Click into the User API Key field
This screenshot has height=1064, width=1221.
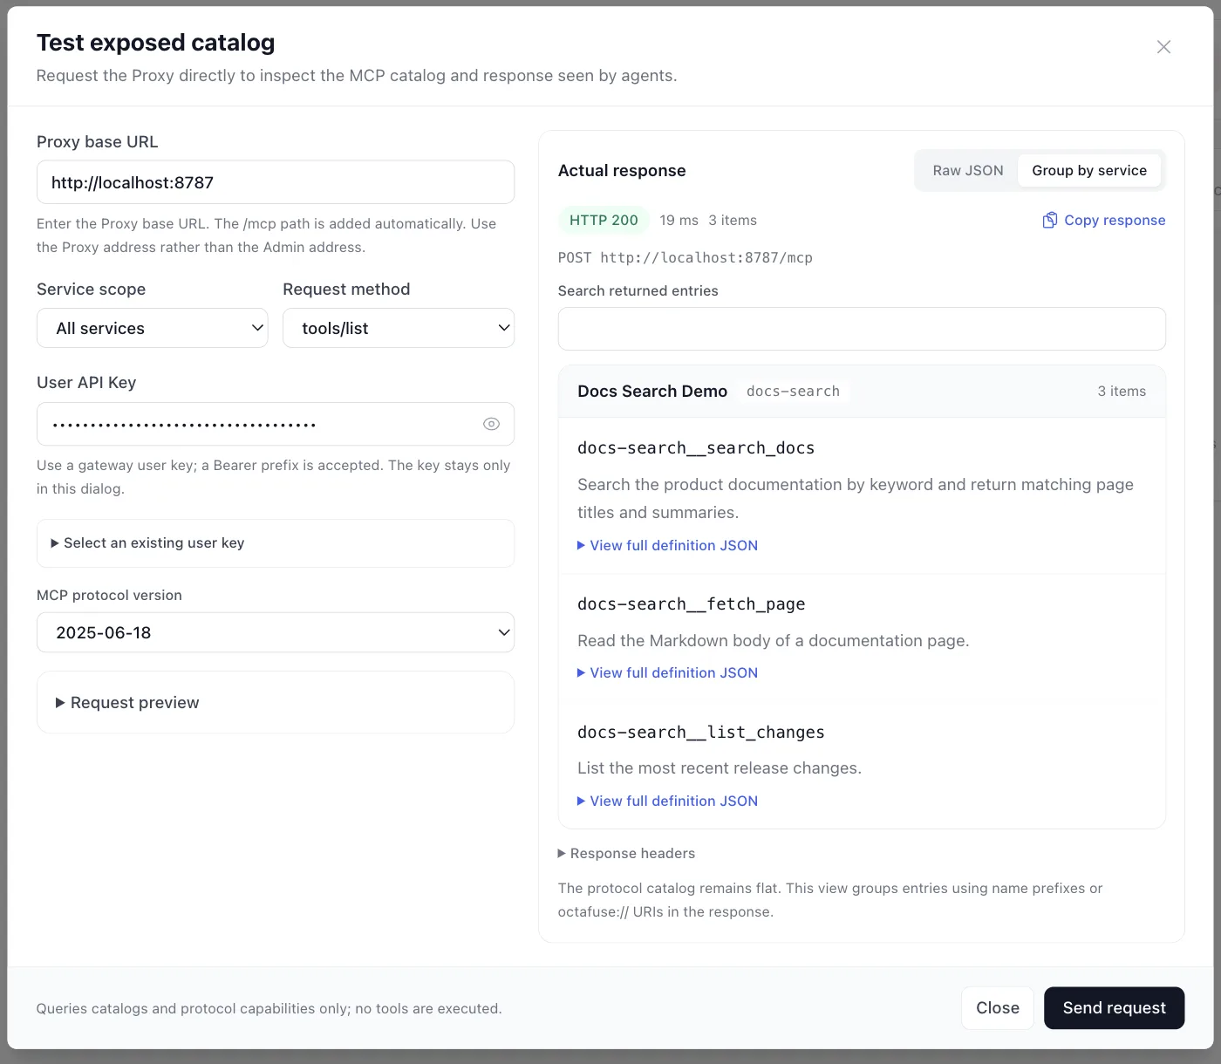coord(258,424)
